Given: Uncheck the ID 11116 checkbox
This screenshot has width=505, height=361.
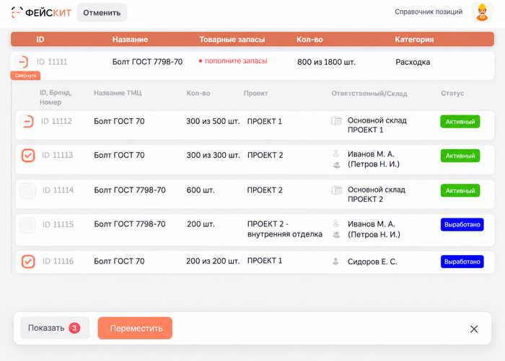Looking at the screenshot, I should pyautogui.click(x=28, y=262).
